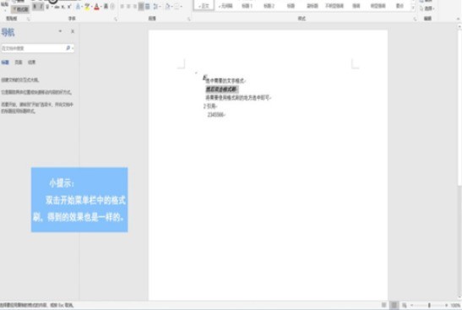Open the highlight color dropdown arrow

(x=91, y=7)
